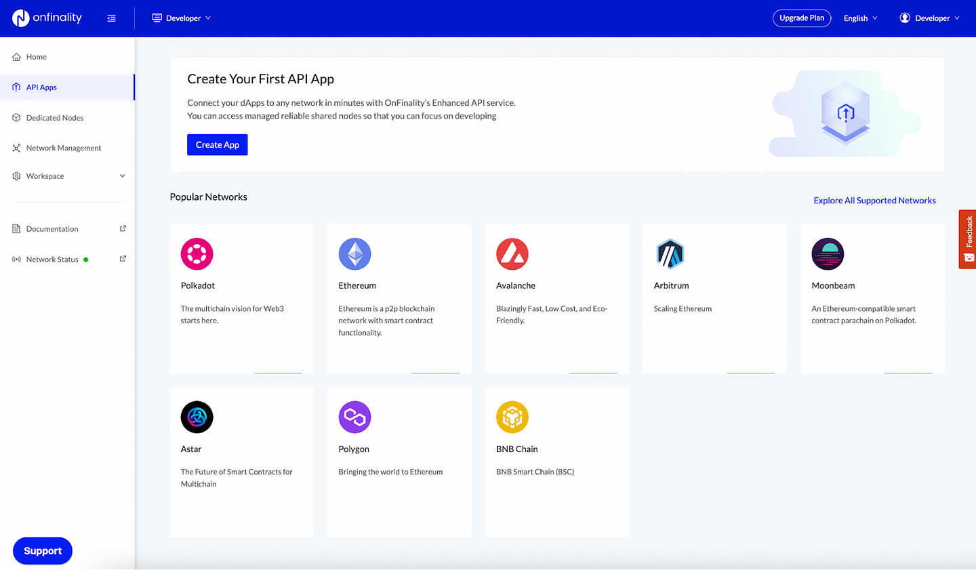Click the Ethereum logo icon
Image resolution: width=976 pixels, height=570 pixels.
355,254
